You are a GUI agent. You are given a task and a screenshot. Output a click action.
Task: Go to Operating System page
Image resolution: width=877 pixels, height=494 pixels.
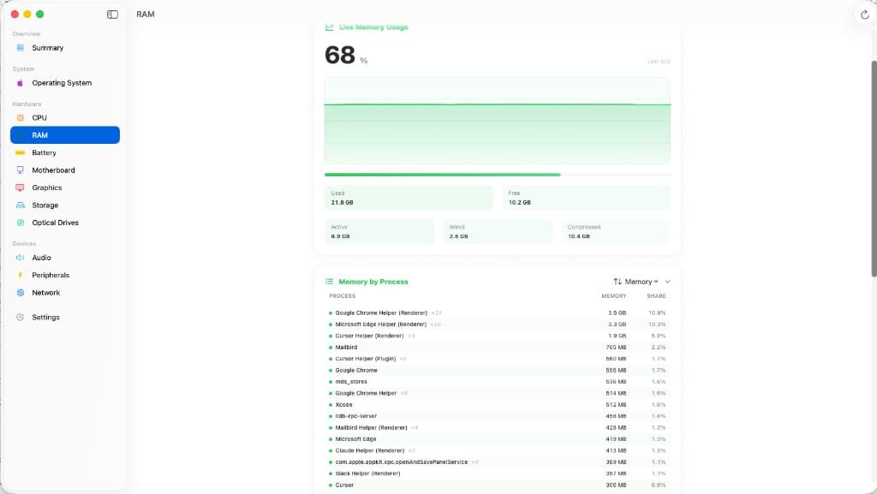click(65, 83)
